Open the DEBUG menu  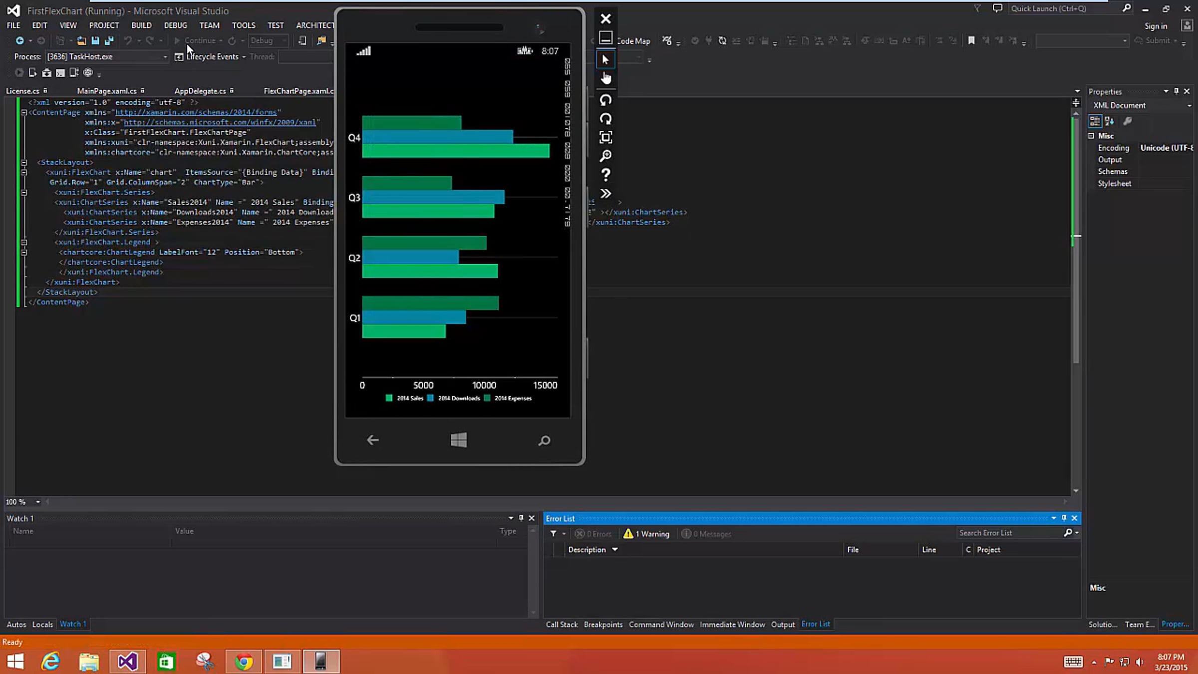tap(175, 25)
